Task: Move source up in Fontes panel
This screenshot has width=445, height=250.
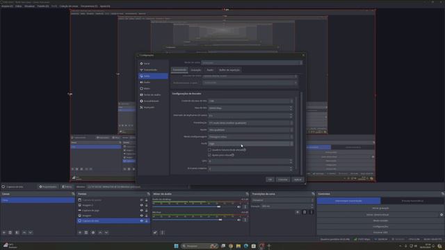Action: [100, 233]
